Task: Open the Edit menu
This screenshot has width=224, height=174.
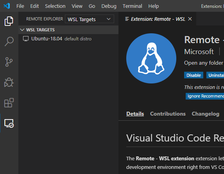Action: pyautogui.click(x=34, y=6)
